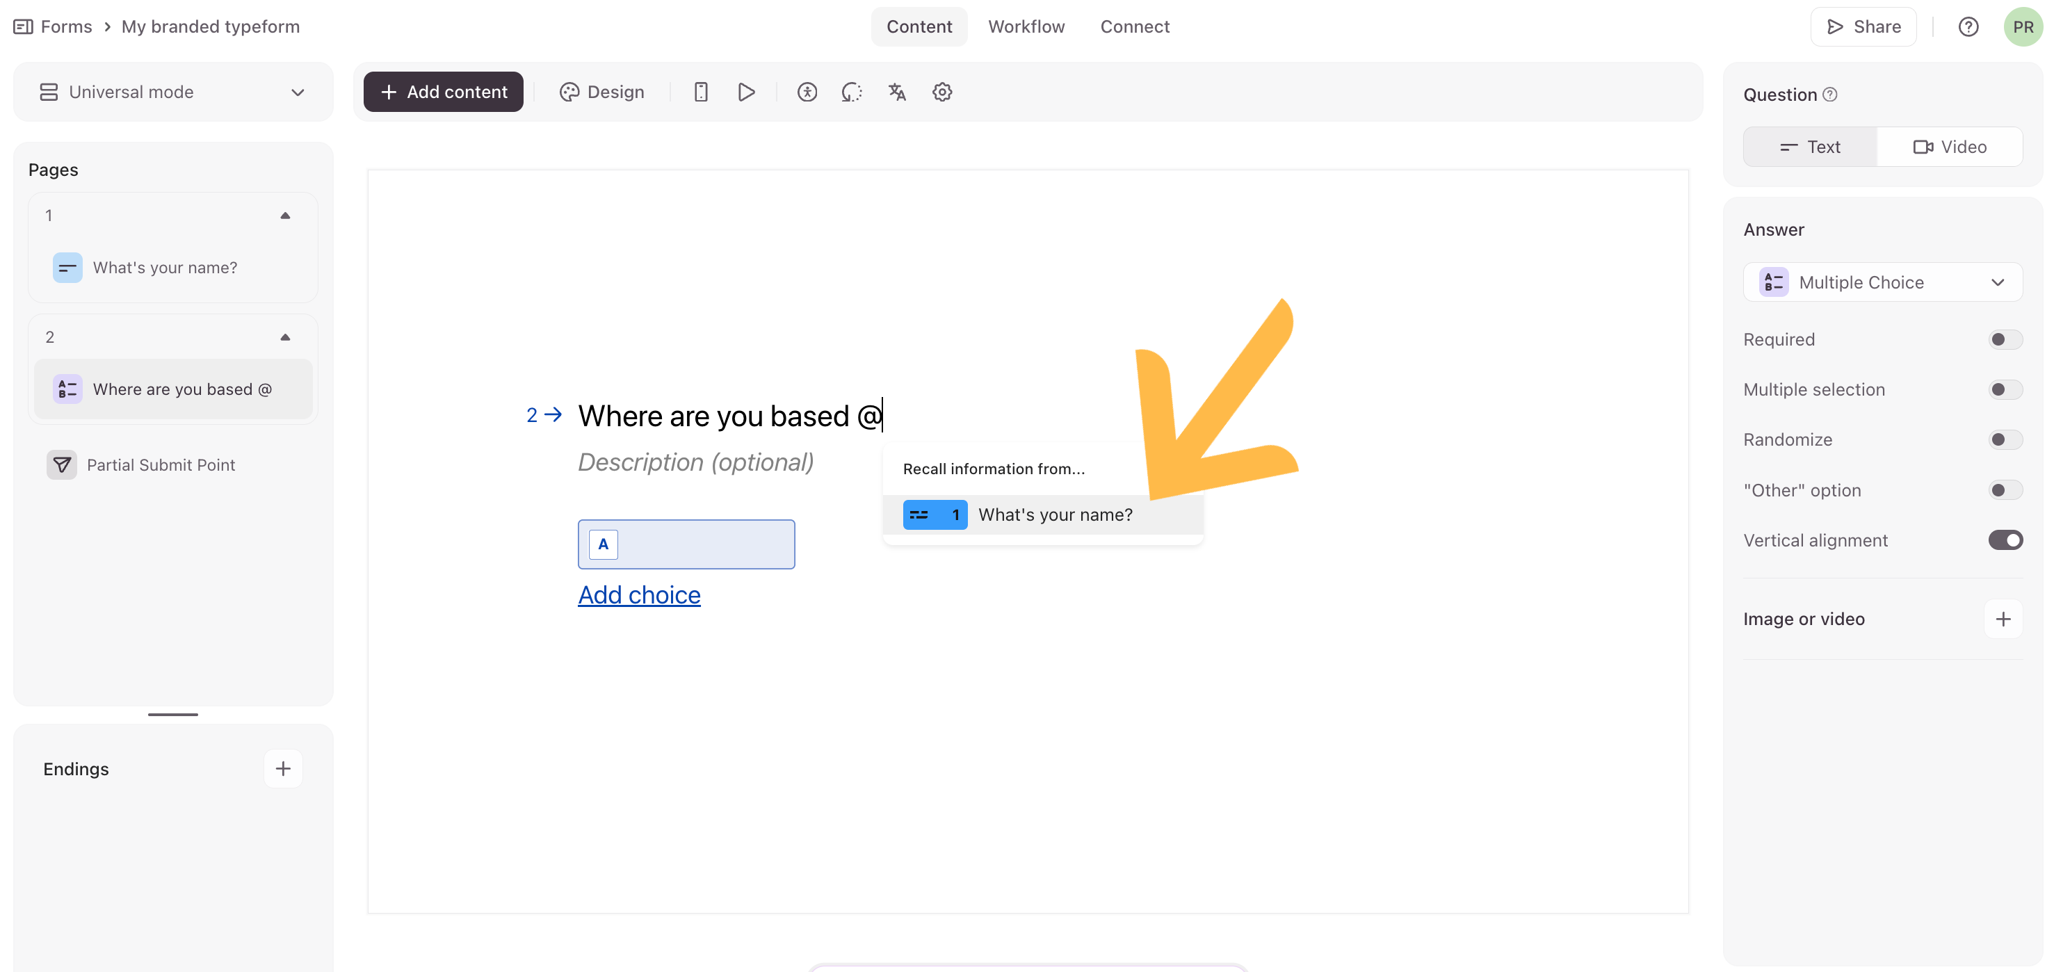2054x972 pixels.
Task: Switch to the Workflow tab
Action: [x=1026, y=26]
